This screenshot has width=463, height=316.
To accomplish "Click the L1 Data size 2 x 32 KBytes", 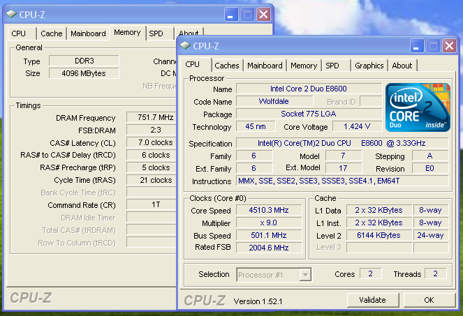I will coord(379,210).
